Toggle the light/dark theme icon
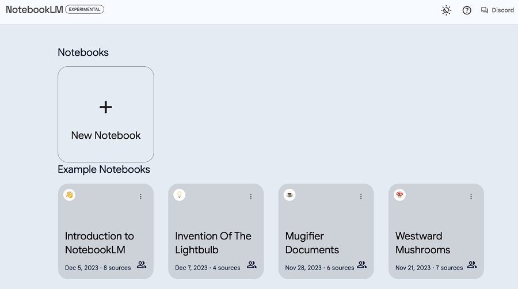 pyautogui.click(x=446, y=10)
